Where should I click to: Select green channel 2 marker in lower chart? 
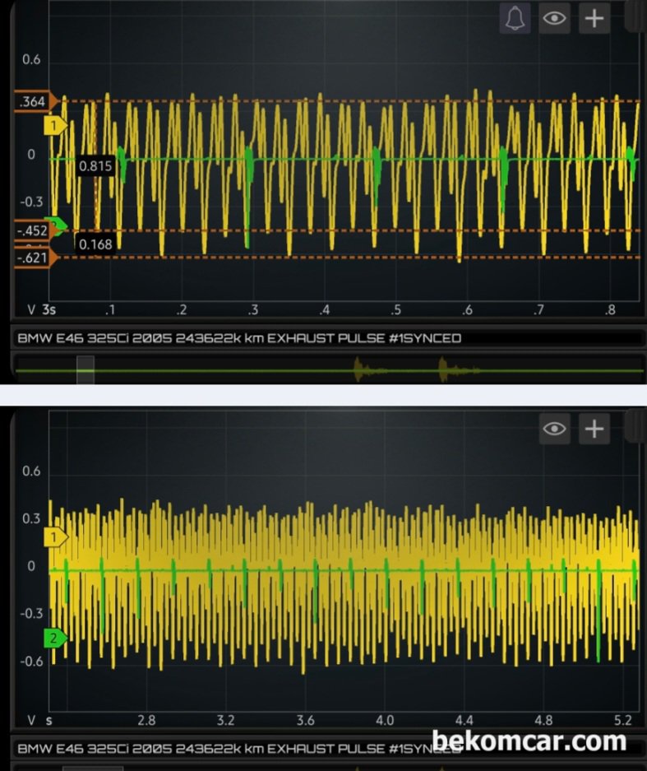55,638
